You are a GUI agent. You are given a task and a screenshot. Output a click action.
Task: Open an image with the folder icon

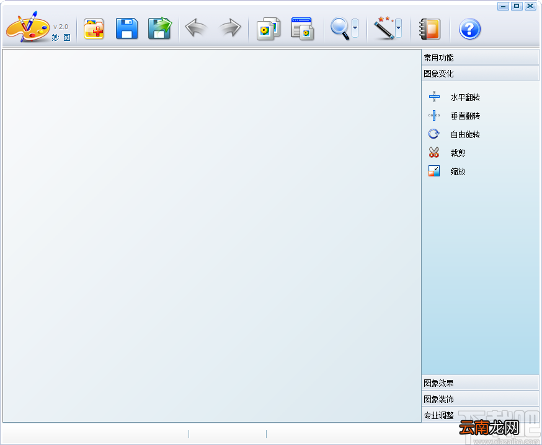click(x=94, y=29)
